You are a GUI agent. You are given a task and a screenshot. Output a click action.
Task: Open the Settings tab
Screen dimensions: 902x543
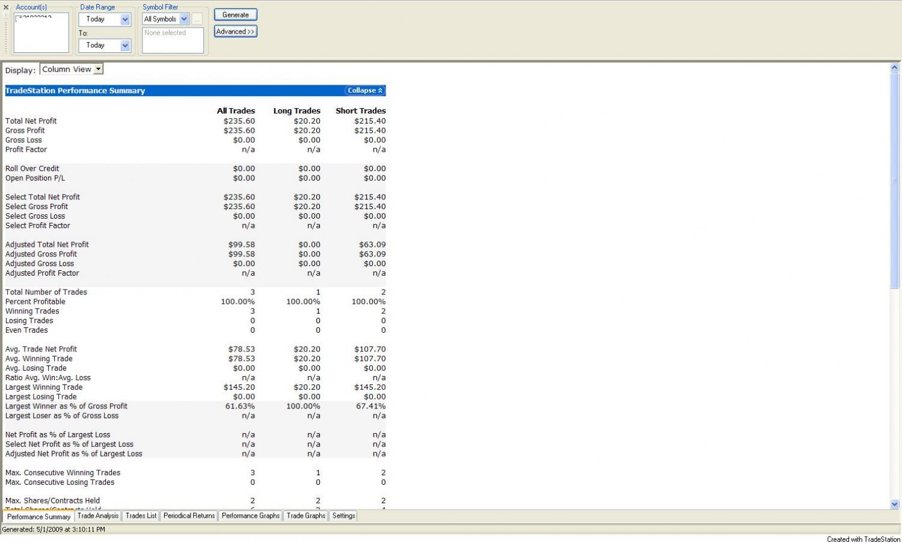344,516
